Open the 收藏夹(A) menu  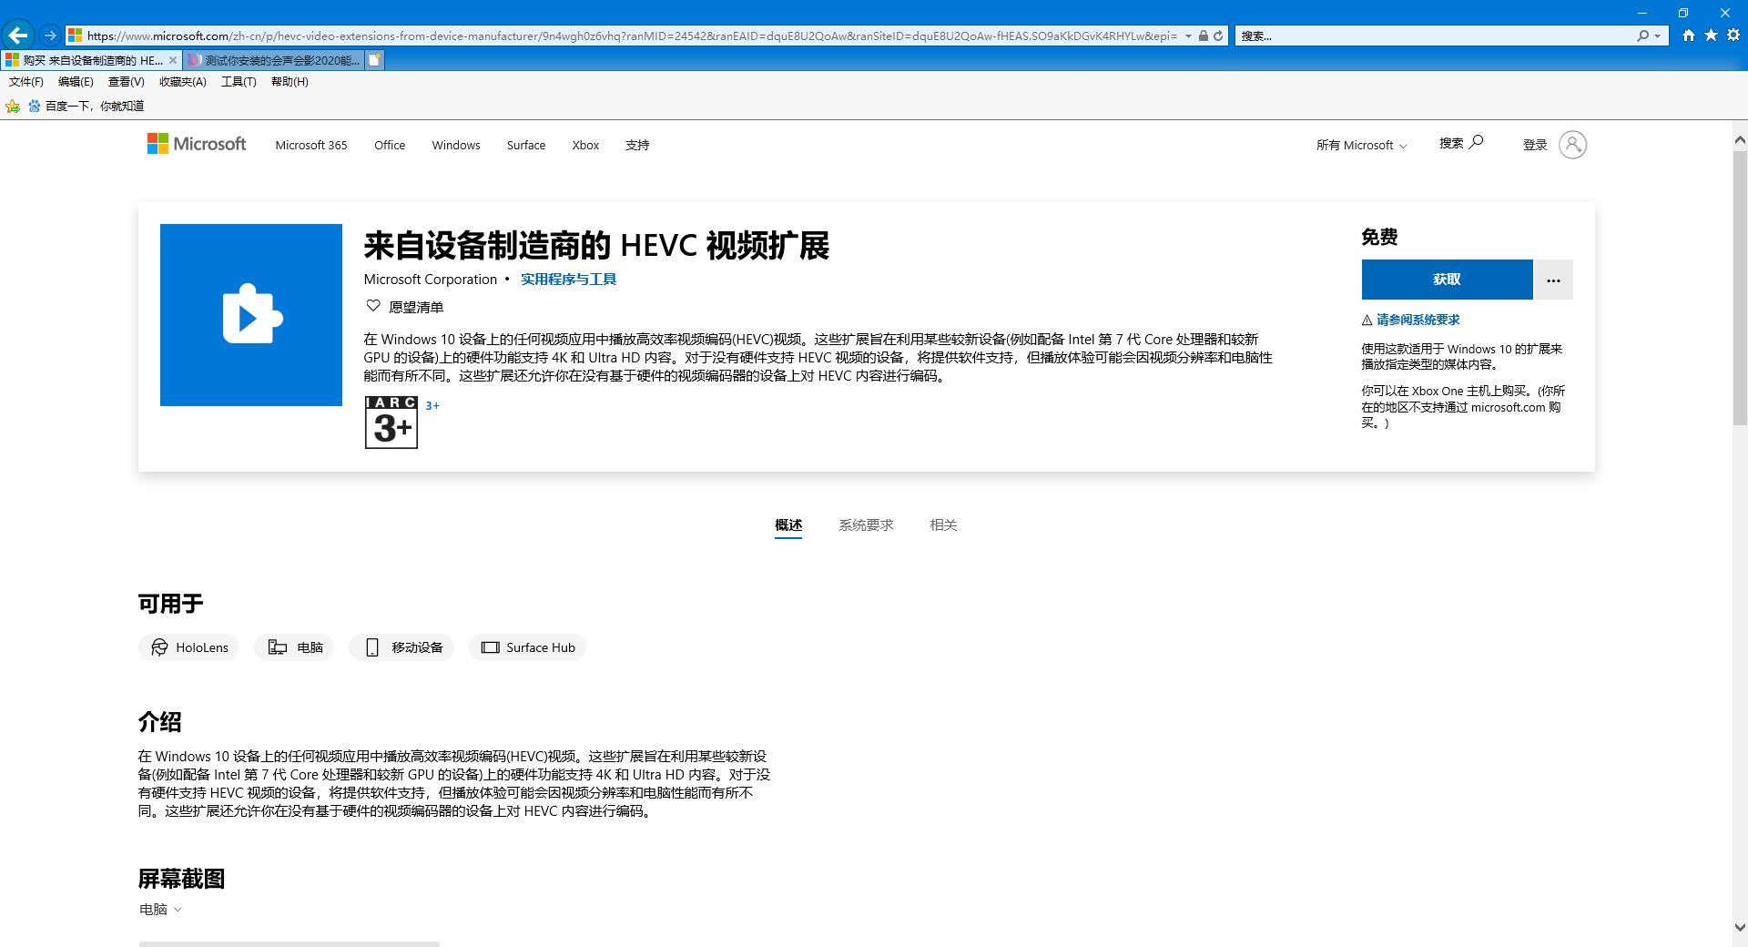[183, 82]
